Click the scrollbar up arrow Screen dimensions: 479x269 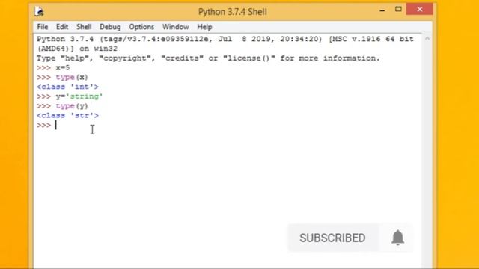coord(427,39)
